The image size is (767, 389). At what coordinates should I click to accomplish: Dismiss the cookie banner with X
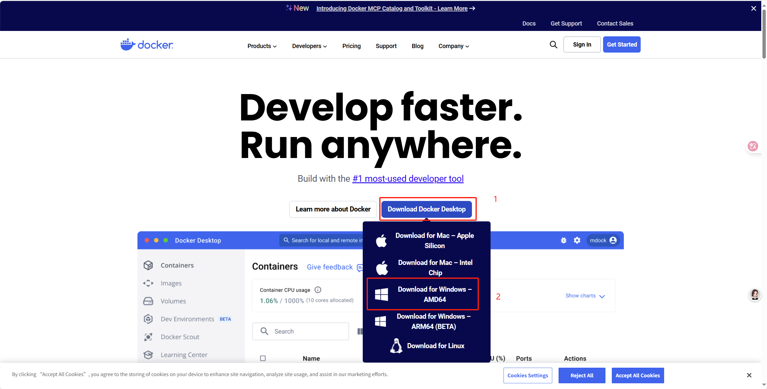pyautogui.click(x=749, y=375)
